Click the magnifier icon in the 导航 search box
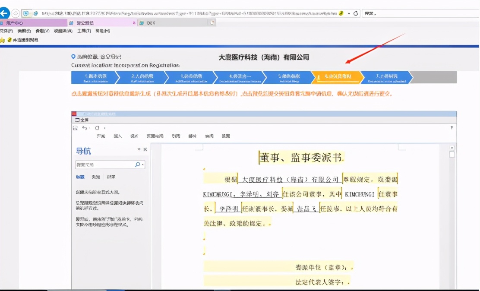 pyautogui.click(x=137, y=165)
